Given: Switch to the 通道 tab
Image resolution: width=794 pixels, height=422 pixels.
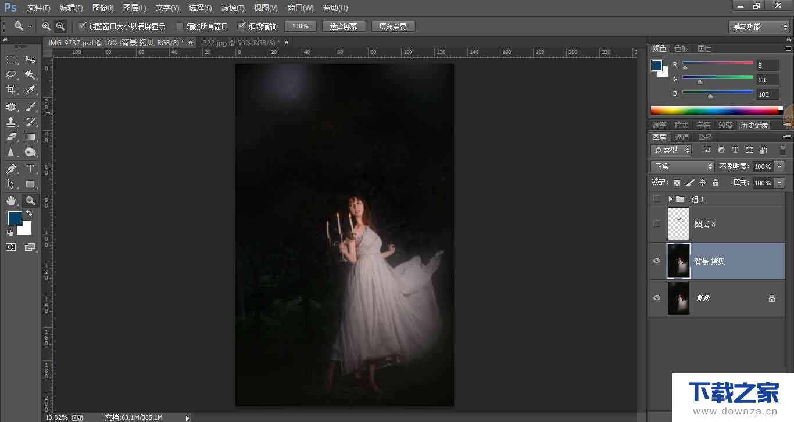Looking at the screenshot, I should (682, 138).
